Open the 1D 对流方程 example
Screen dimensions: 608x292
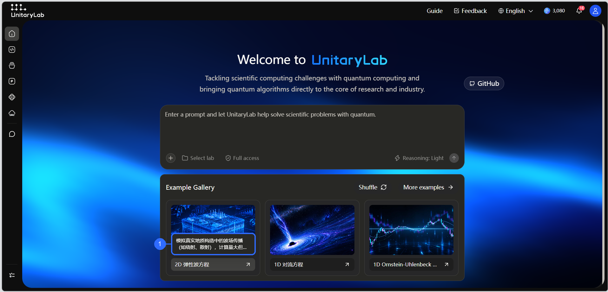pos(312,264)
